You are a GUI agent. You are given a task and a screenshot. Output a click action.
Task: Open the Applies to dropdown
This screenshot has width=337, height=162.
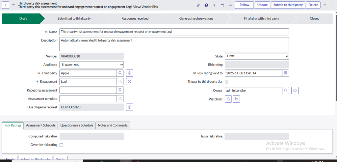pos(91,65)
